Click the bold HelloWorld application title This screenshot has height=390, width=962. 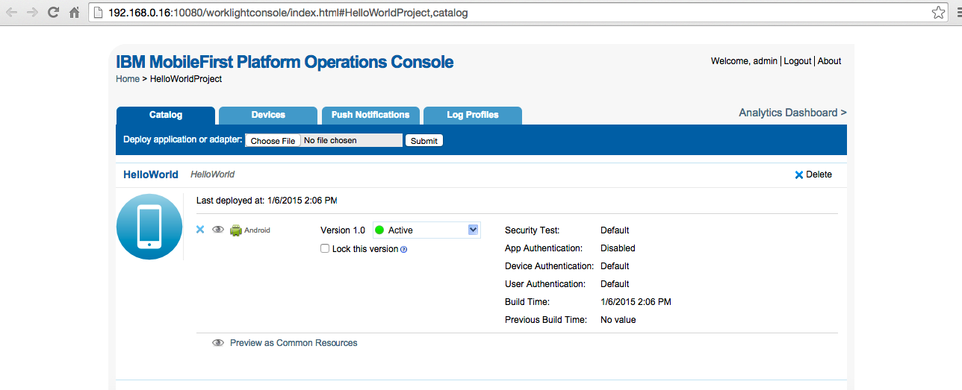pos(151,174)
